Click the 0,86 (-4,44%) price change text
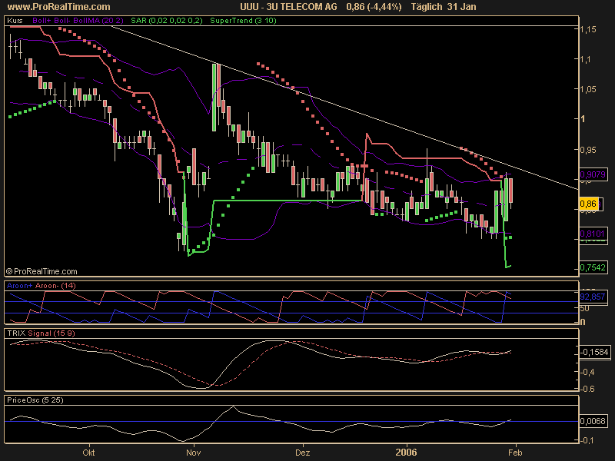This screenshot has width=615, height=461. click(x=374, y=7)
